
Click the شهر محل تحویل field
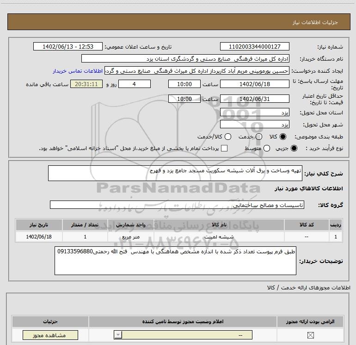coord(254,124)
